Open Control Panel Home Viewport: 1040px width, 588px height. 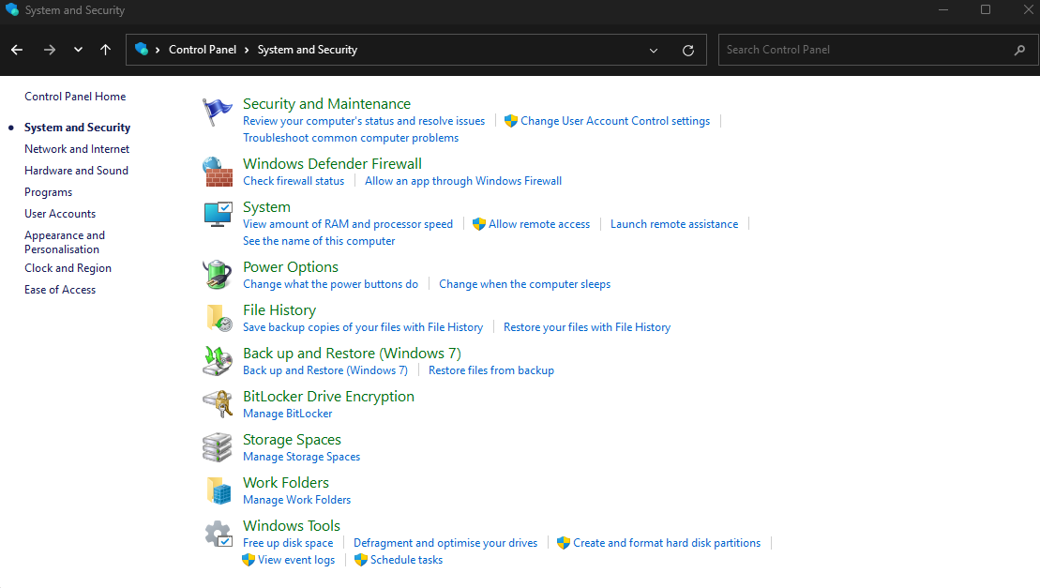pos(75,96)
